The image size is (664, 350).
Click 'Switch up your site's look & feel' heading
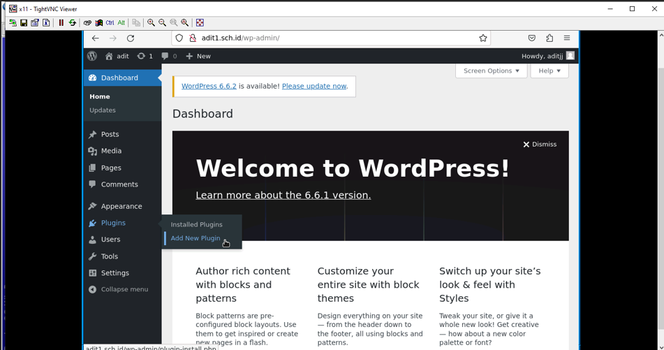[x=490, y=285]
